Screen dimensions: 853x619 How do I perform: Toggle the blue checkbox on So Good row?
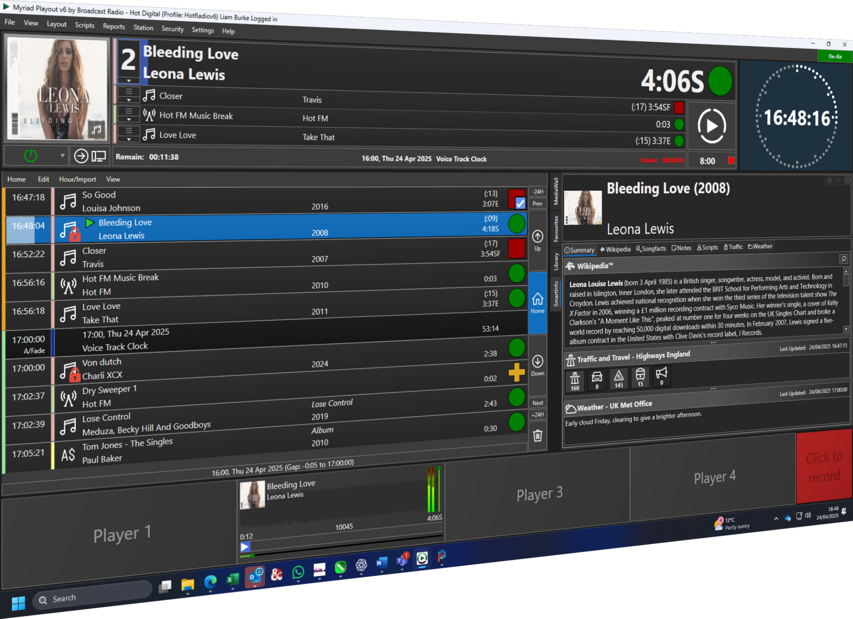point(520,204)
